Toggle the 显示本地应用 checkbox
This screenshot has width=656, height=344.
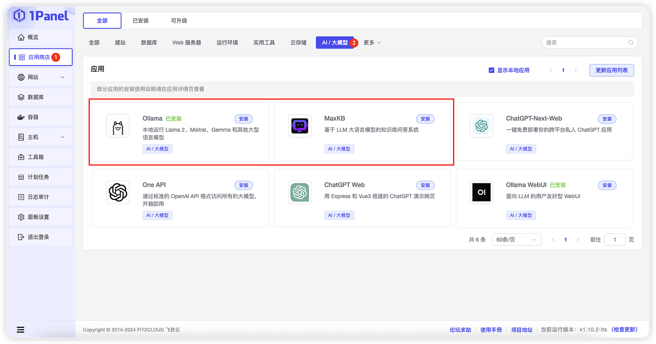[x=491, y=70]
